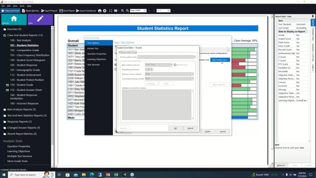
Task: Click the zoom in magnifier icon
Action: [127, 11]
